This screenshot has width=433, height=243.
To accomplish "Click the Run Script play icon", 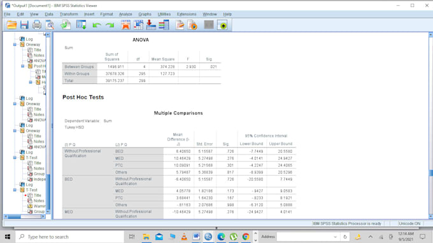I will [192, 25].
